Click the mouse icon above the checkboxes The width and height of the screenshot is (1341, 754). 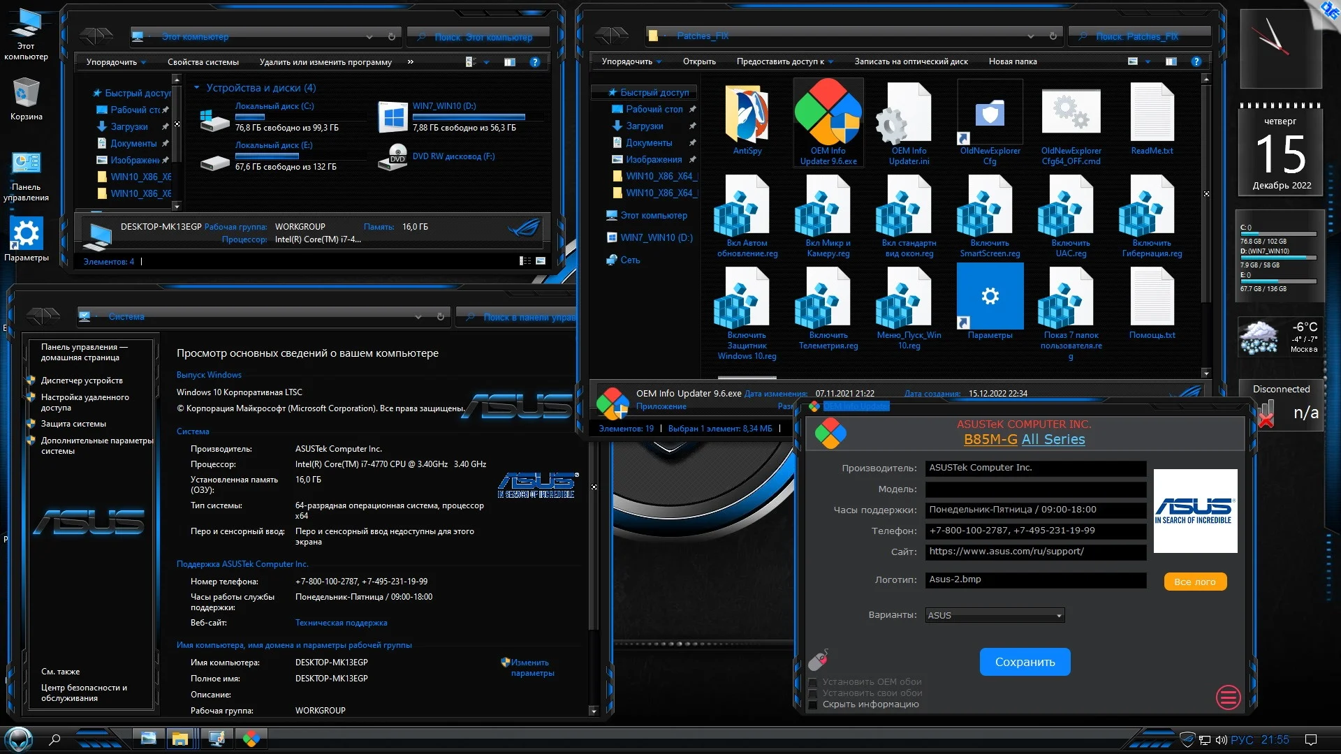[x=818, y=660]
